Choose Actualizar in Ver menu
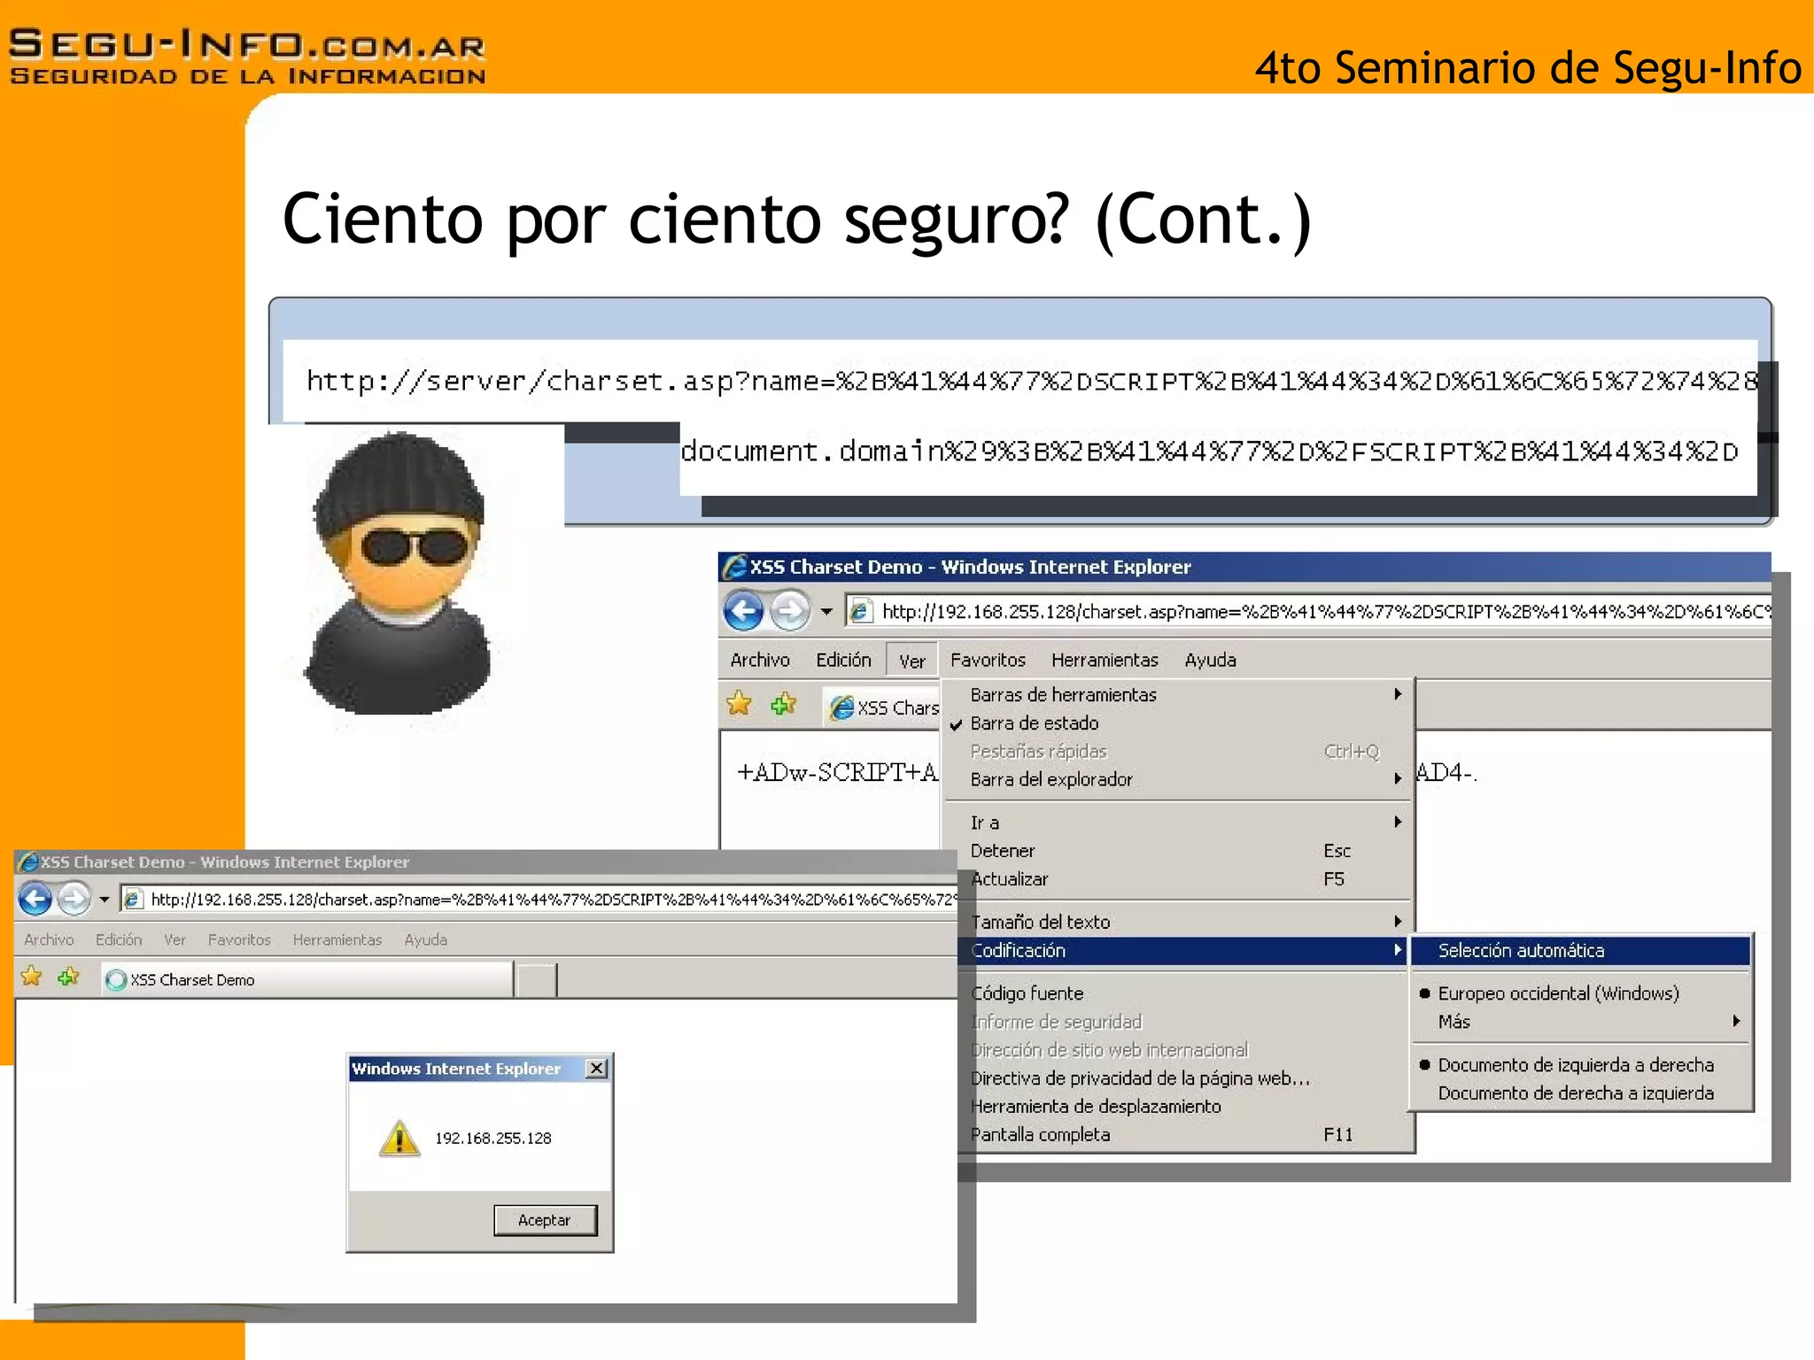 coord(1184,879)
